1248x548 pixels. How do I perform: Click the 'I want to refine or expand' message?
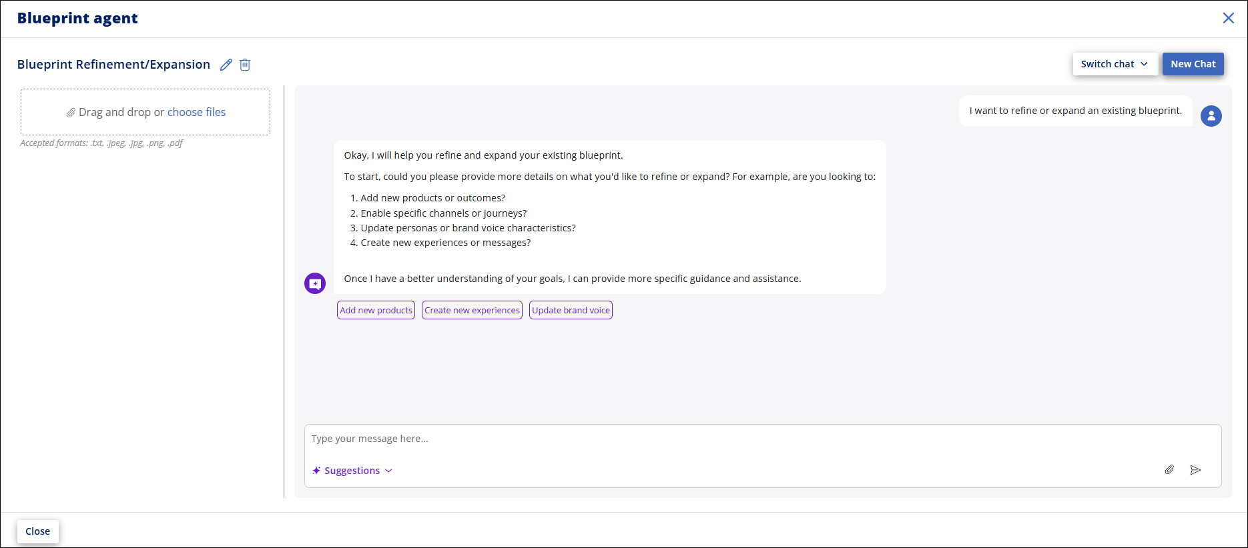tap(1075, 111)
